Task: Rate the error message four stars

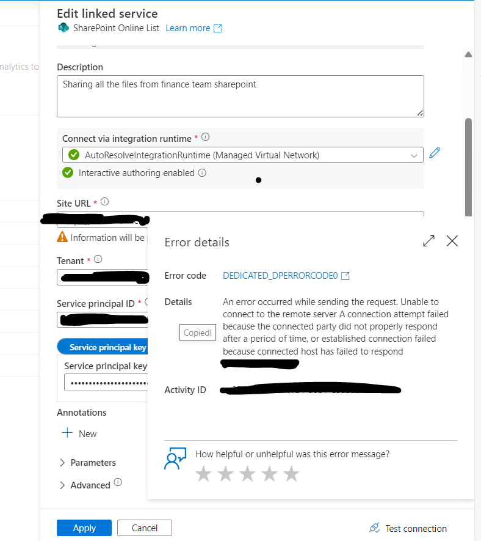Action: (x=270, y=473)
